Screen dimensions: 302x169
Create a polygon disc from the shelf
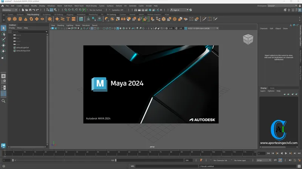[42, 19]
